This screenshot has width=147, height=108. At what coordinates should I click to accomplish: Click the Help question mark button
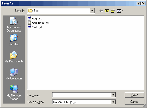pos(138,3)
